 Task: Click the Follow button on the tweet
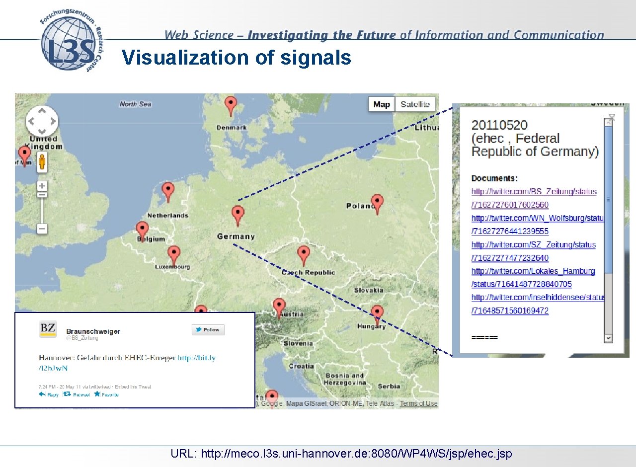[x=208, y=329]
